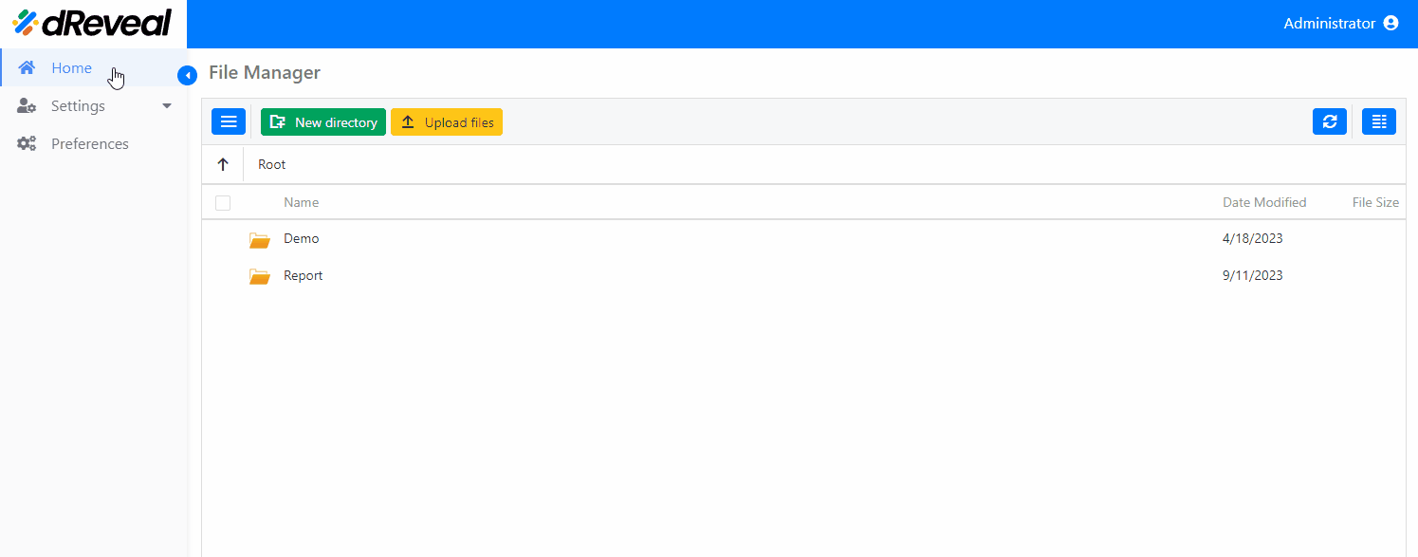Toggle the hamburger navigation pane button
This screenshot has width=1418, height=557.
tap(229, 121)
